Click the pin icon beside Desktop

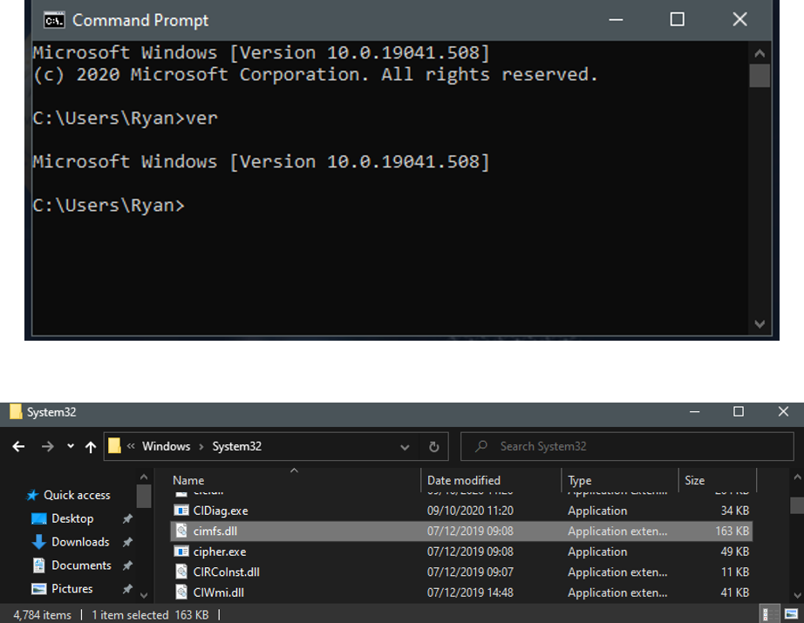point(127,519)
